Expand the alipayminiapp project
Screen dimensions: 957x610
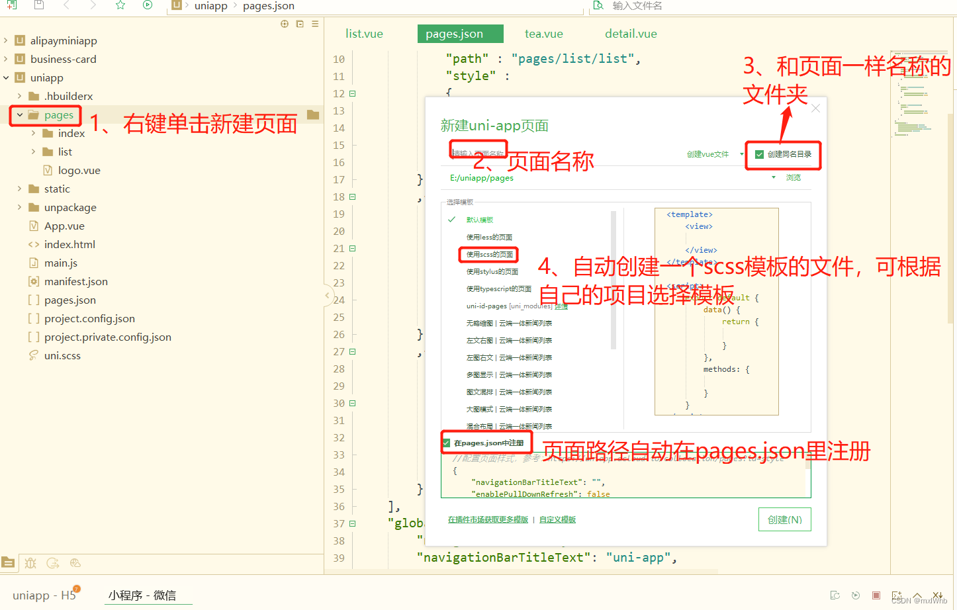6,40
